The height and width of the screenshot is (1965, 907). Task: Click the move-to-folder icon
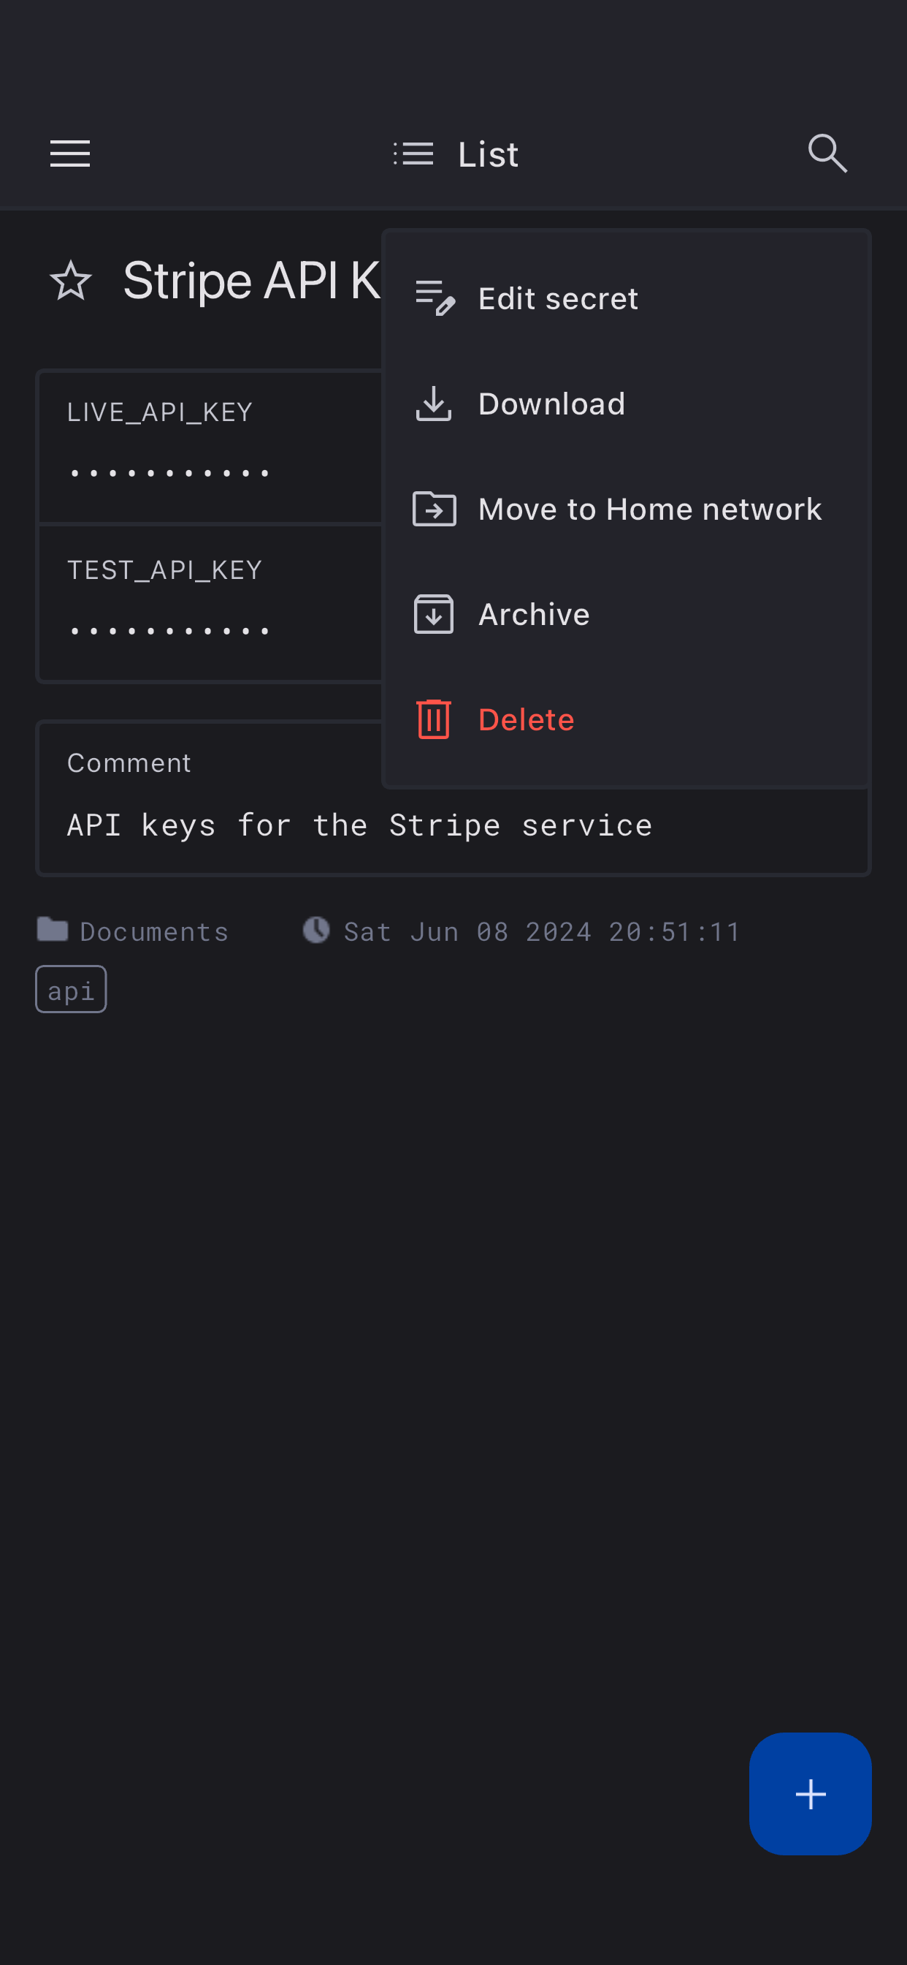(x=435, y=509)
